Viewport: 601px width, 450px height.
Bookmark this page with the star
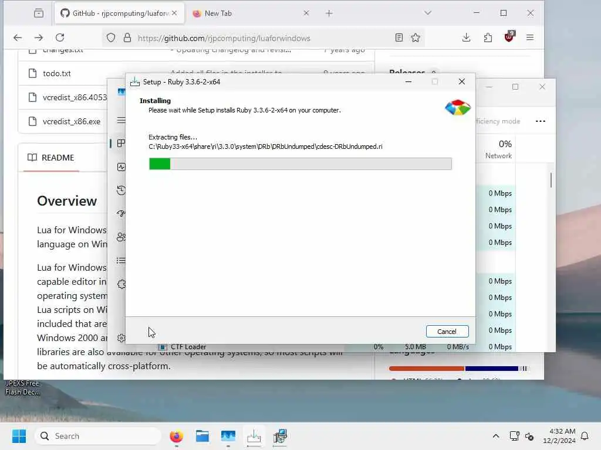point(416,37)
